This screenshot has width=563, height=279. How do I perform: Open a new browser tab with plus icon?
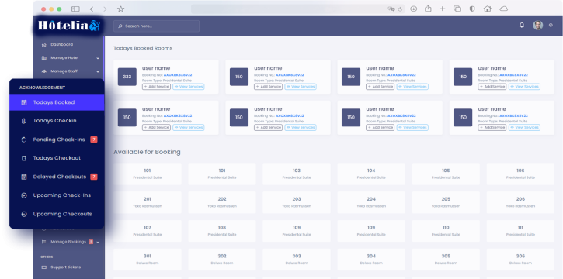[443, 9]
